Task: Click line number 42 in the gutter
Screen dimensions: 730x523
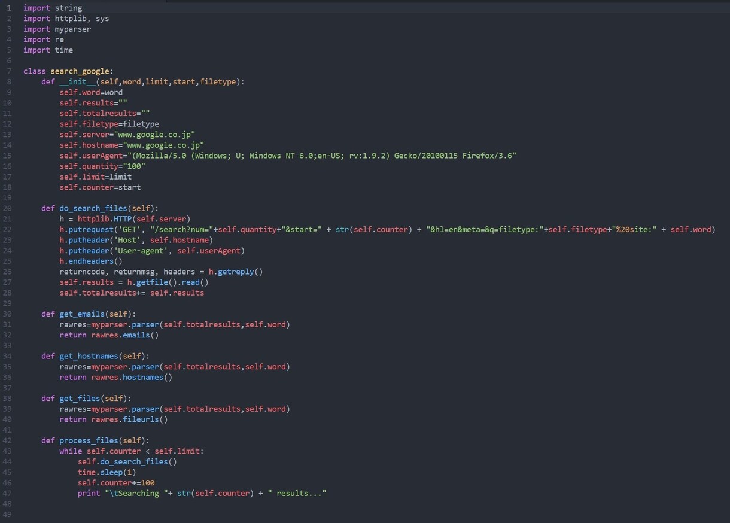Action: pyautogui.click(x=8, y=440)
